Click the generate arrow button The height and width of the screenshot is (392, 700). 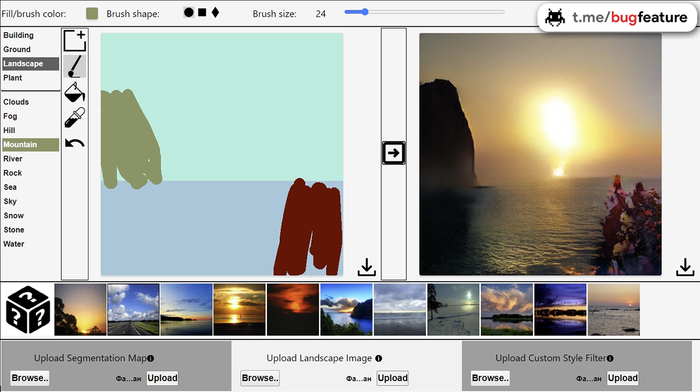tap(394, 153)
